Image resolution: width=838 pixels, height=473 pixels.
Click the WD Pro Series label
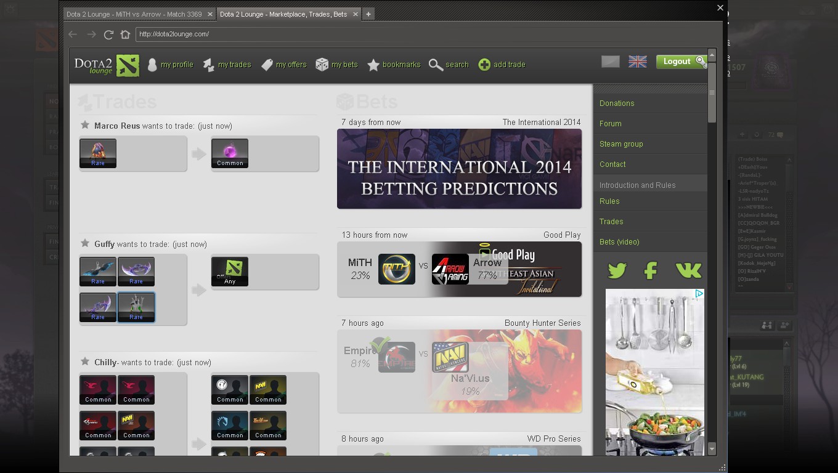point(554,439)
